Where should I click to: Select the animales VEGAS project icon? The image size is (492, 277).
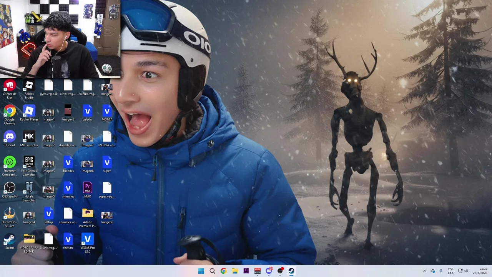[x=68, y=190]
